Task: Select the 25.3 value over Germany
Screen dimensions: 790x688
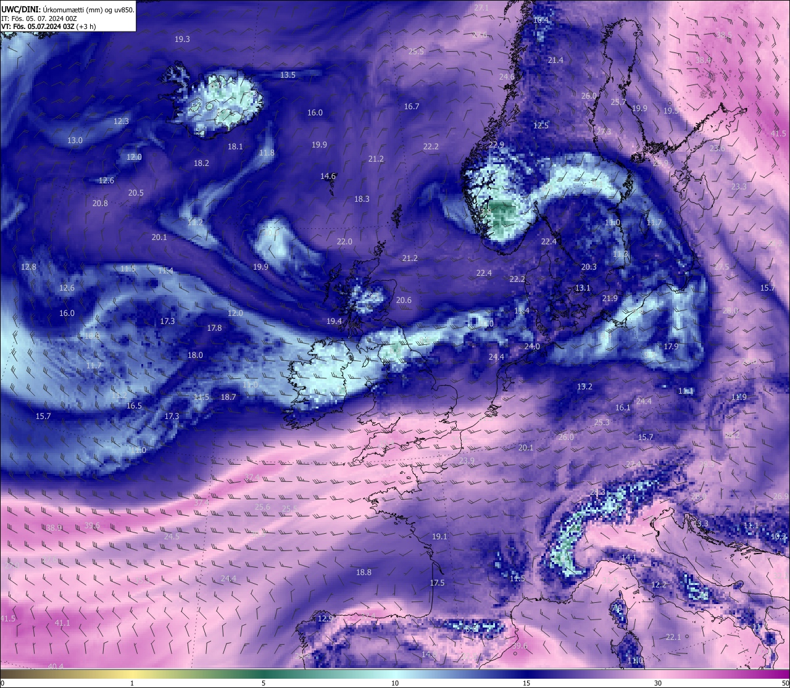Action: pyautogui.click(x=602, y=422)
